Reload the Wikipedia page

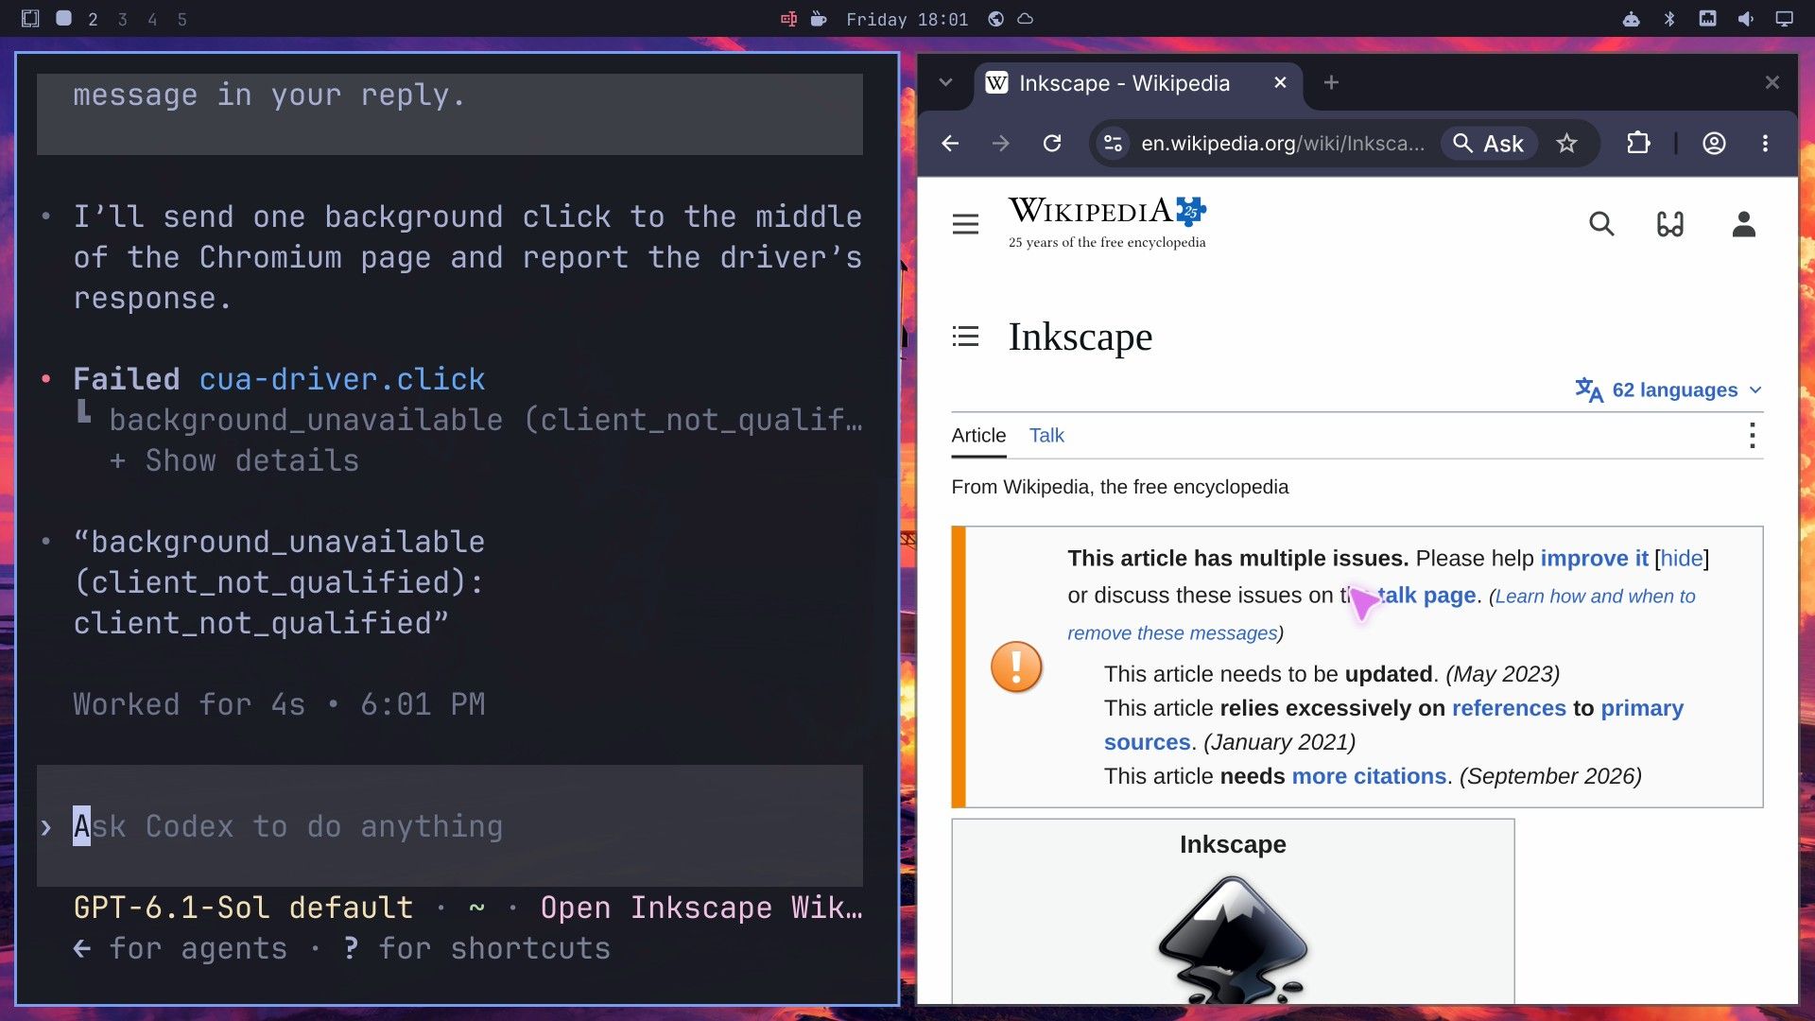pyautogui.click(x=1051, y=144)
